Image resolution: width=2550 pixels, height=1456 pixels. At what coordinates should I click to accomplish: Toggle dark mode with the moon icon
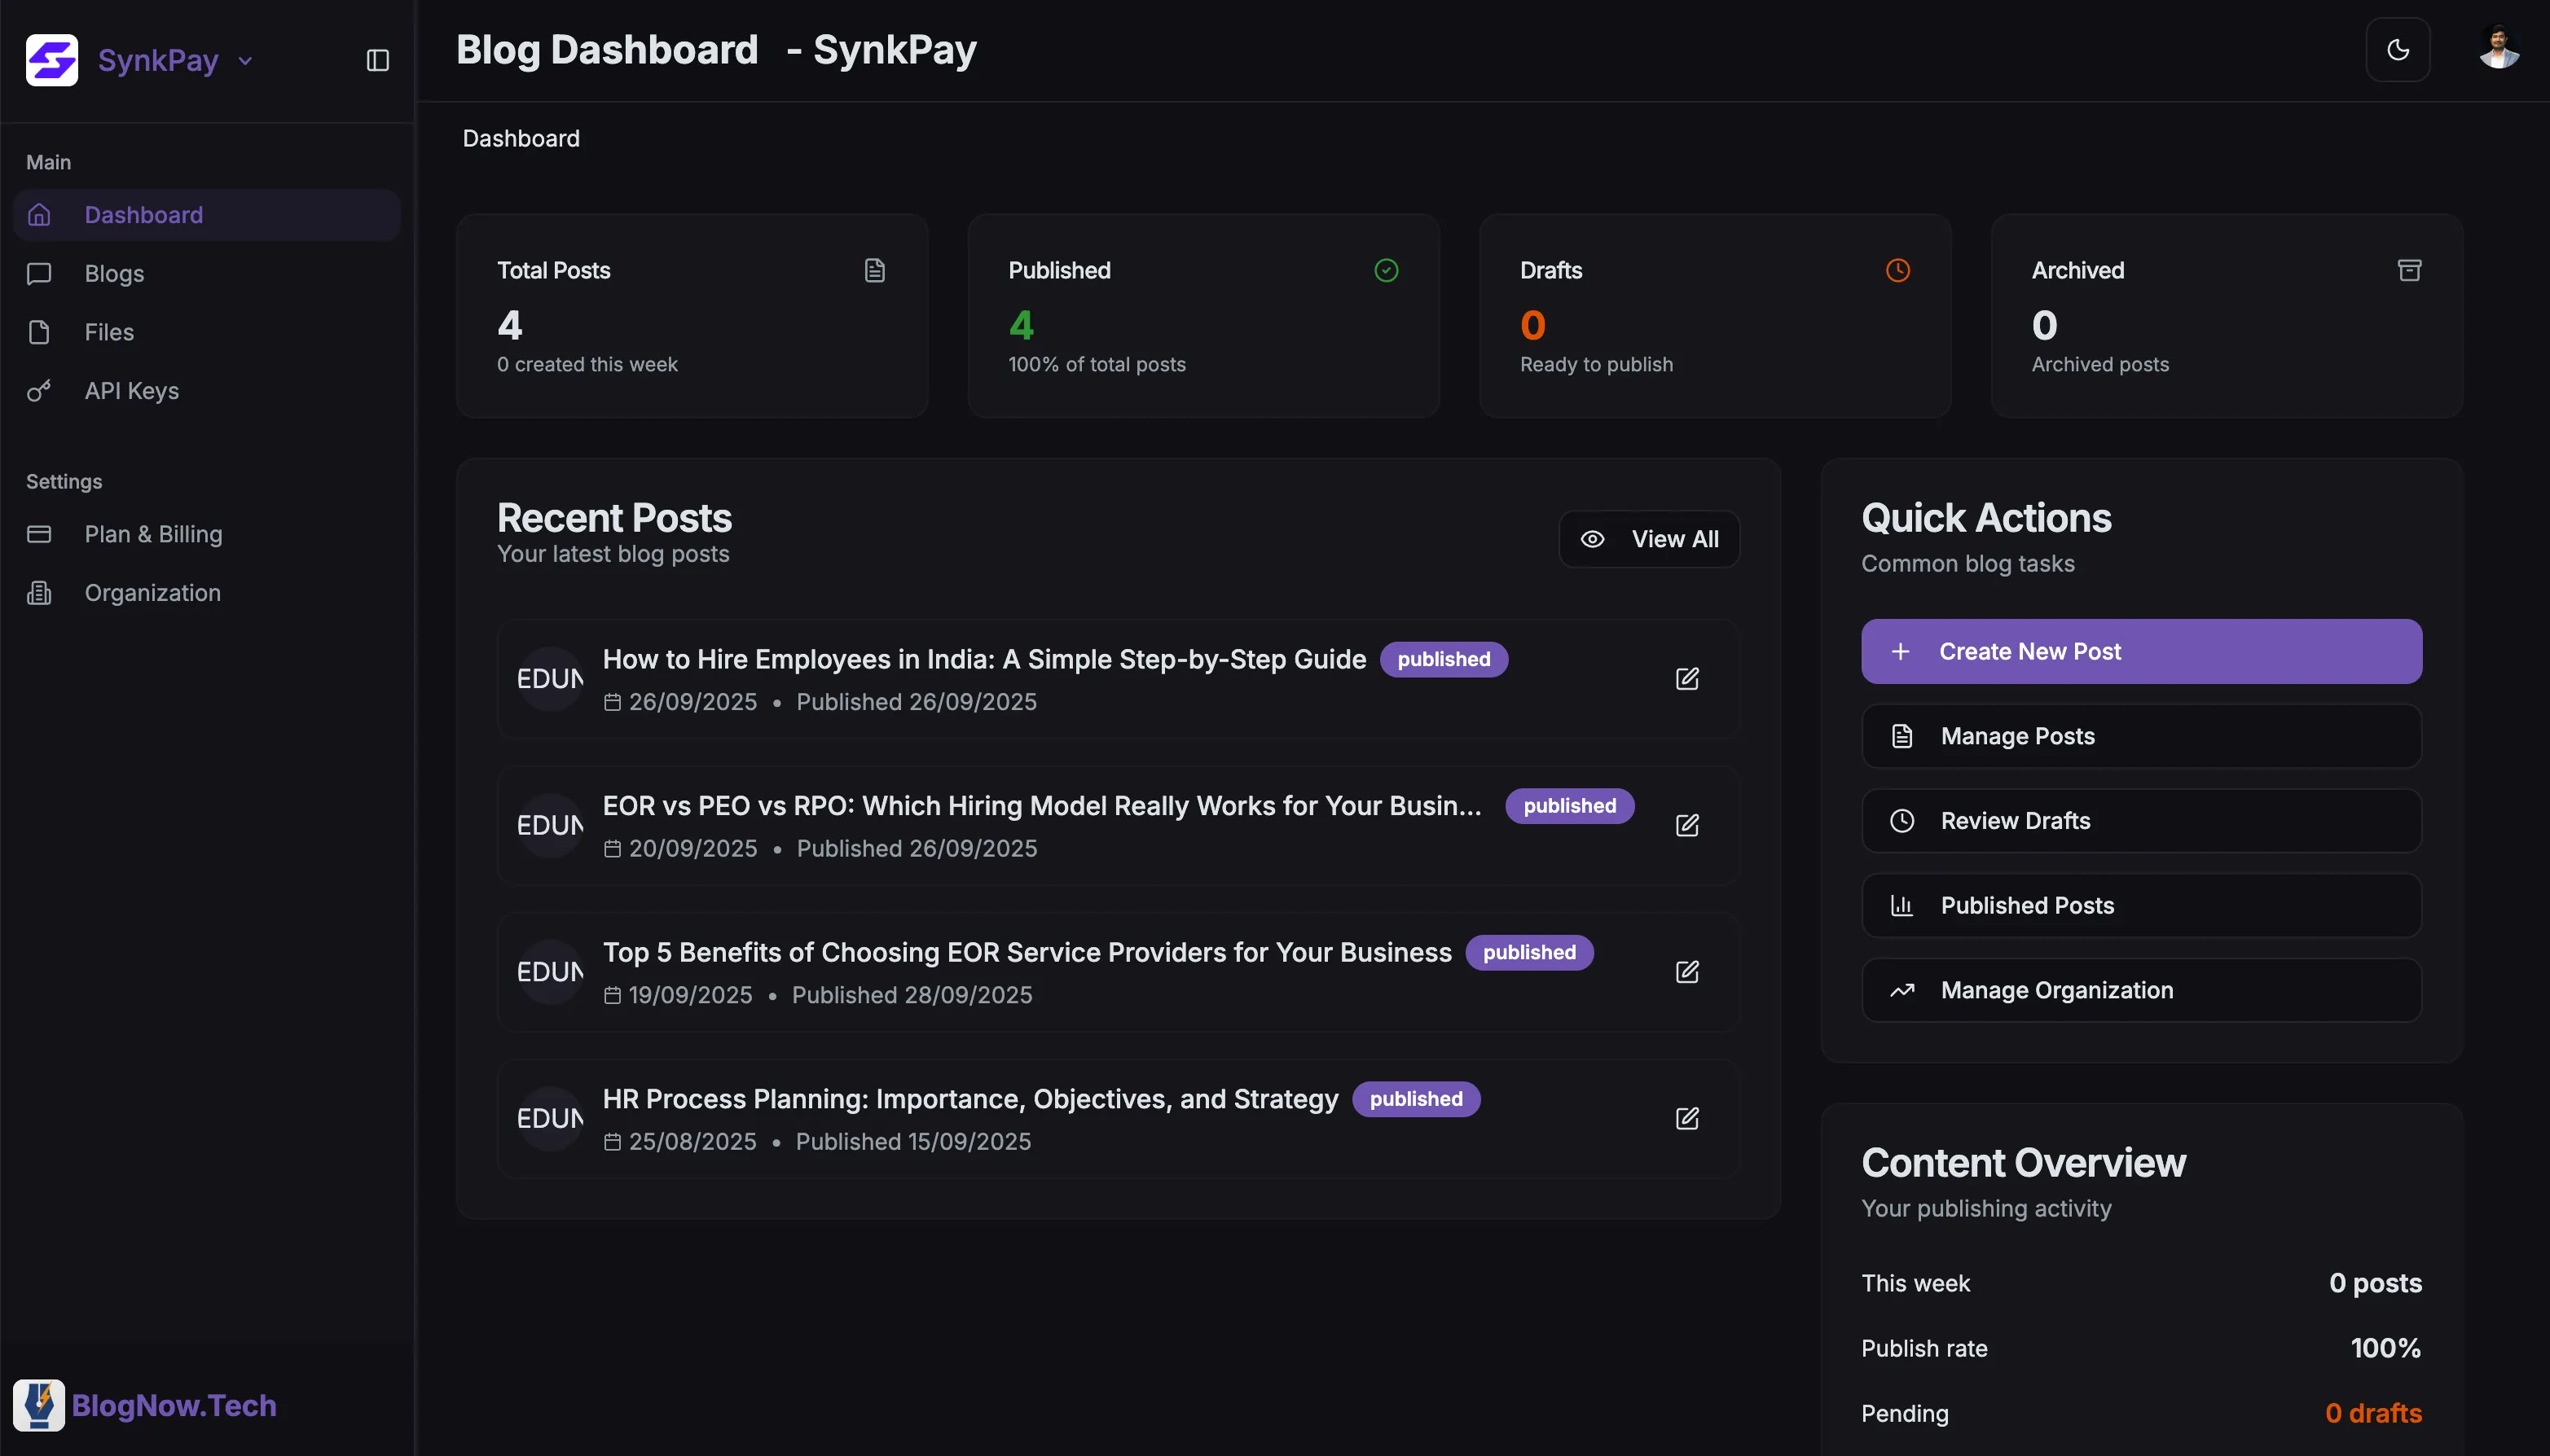point(2398,49)
